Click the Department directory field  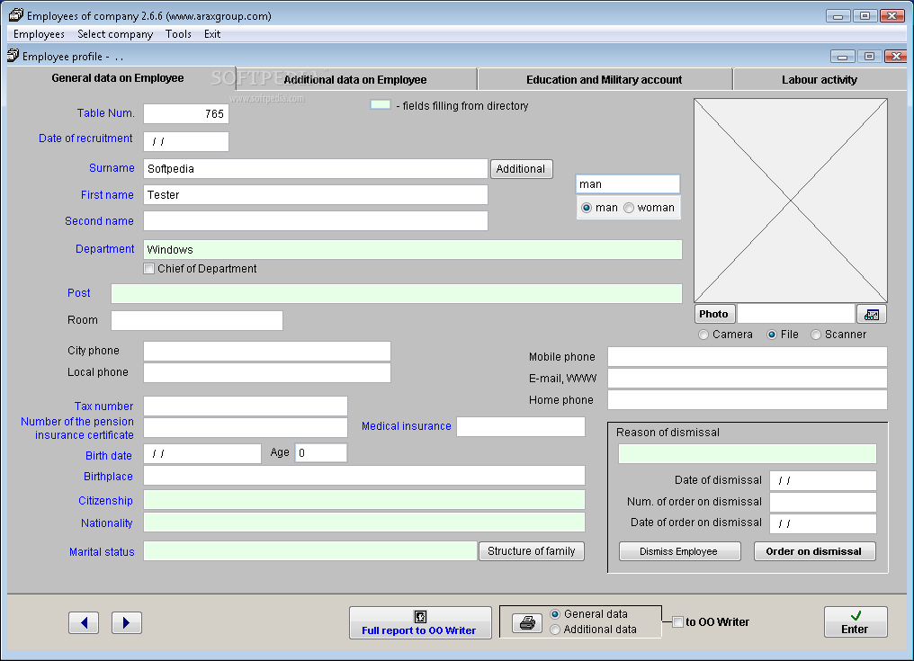pyautogui.click(x=413, y=249)
